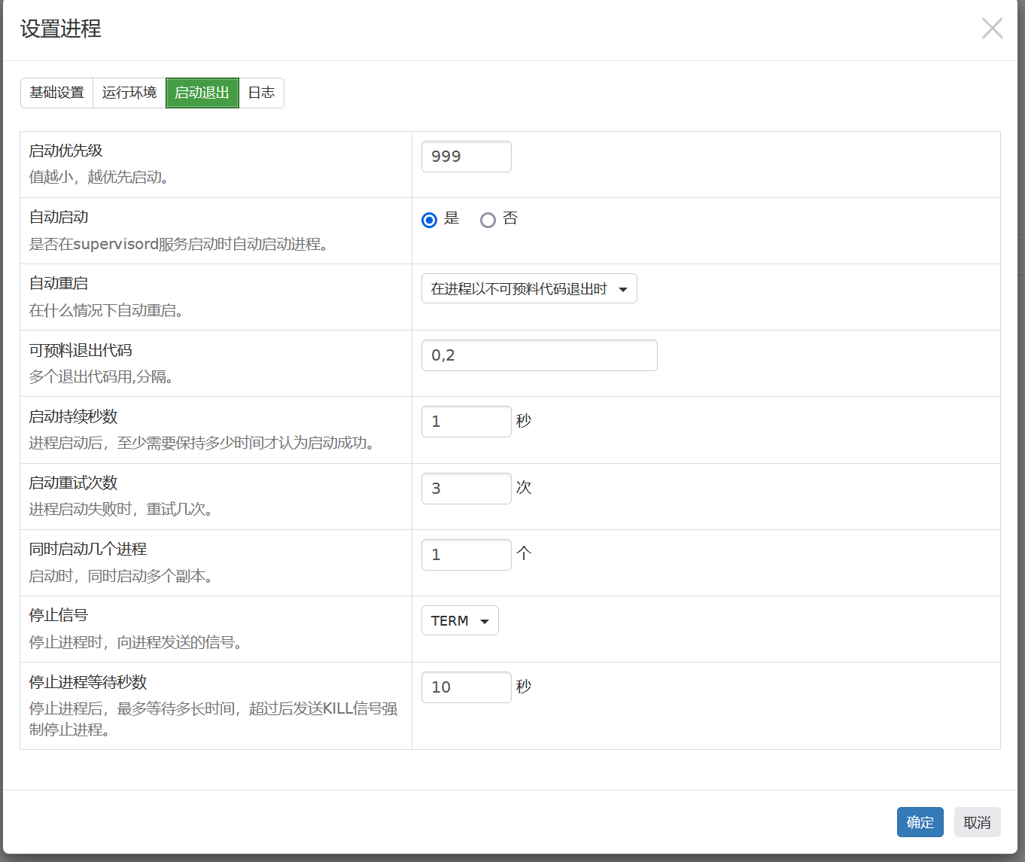
Task: Close the 设置进程 dialog with the X icon
Action: [x=992, y=29]
